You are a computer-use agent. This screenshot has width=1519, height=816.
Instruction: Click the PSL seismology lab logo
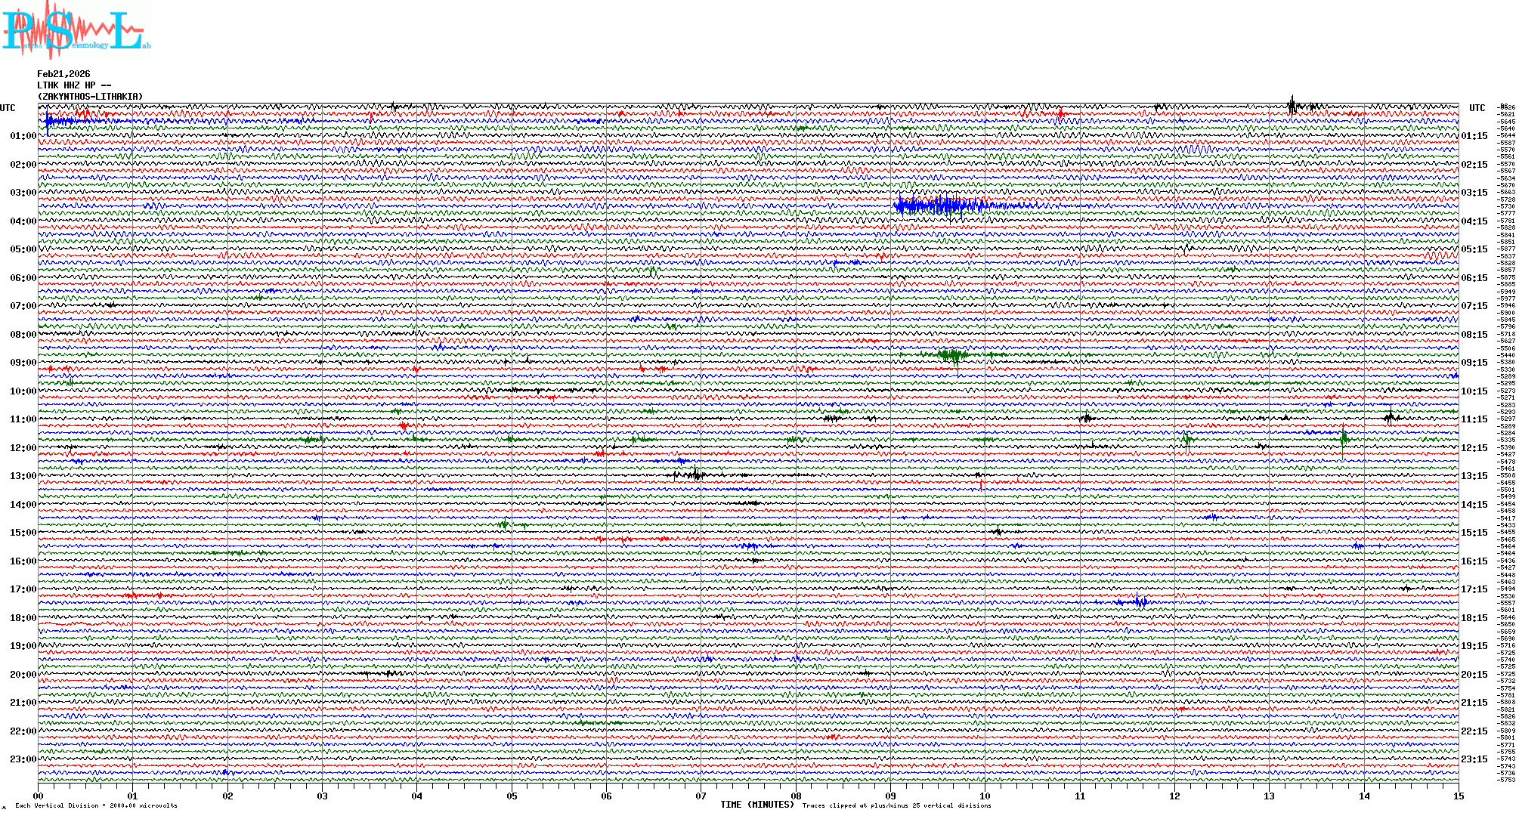coord(74,30)
